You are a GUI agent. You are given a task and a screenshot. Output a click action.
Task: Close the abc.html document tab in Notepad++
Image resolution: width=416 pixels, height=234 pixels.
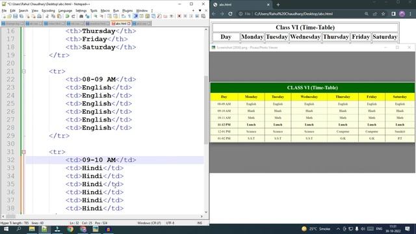click(x=129, y=23)
